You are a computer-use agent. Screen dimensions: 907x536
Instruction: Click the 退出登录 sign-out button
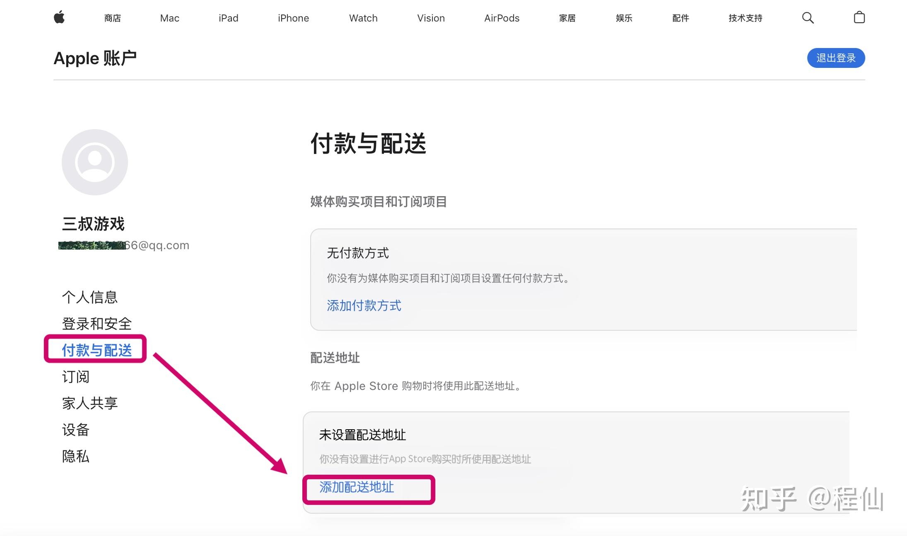click(836, 58)
